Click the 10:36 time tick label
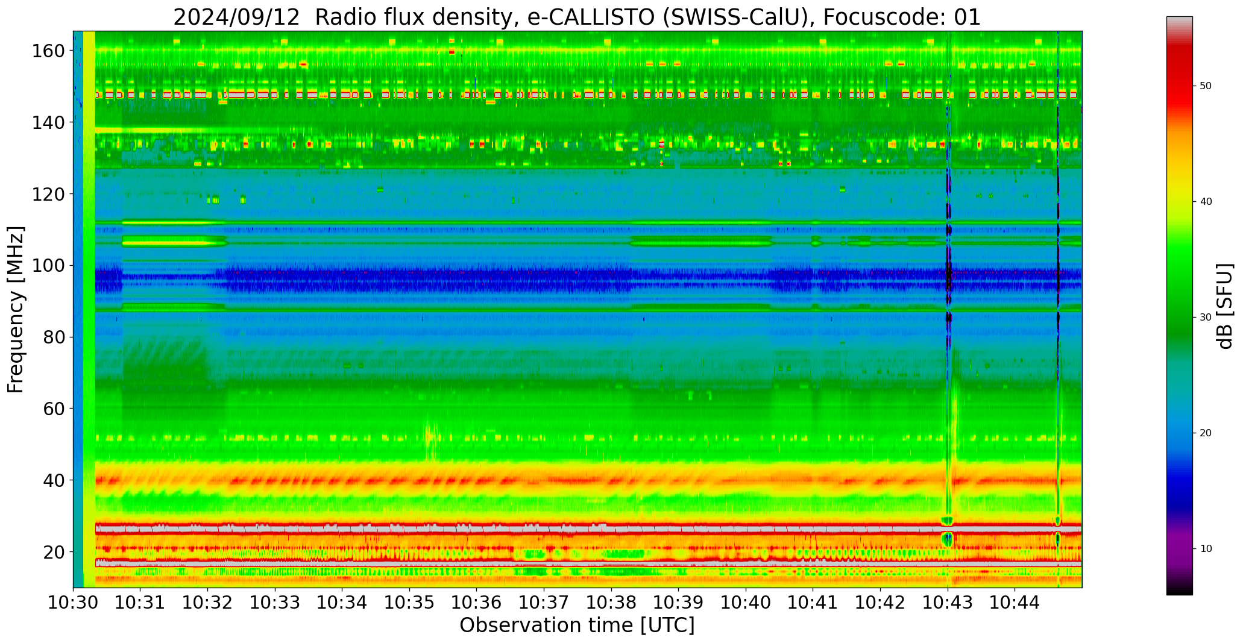The width and height of the screenshot is (1243, 643). 477,602
